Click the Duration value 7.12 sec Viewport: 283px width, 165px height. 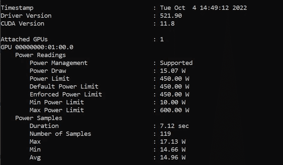(x=174, y=126)
